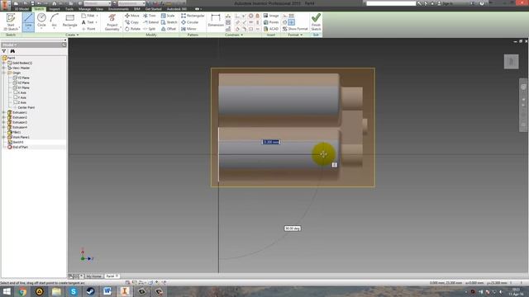Open the appearance dropdown in title bar
Viewport: 529px width, 297px height.
[x=131, y=3]
